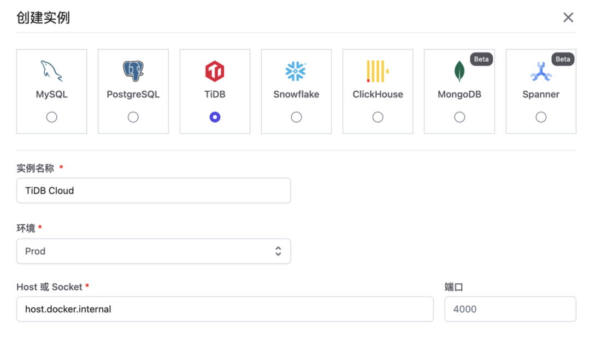
Task: Select the PostgreSQL radio button
Action: click(133, 117)
